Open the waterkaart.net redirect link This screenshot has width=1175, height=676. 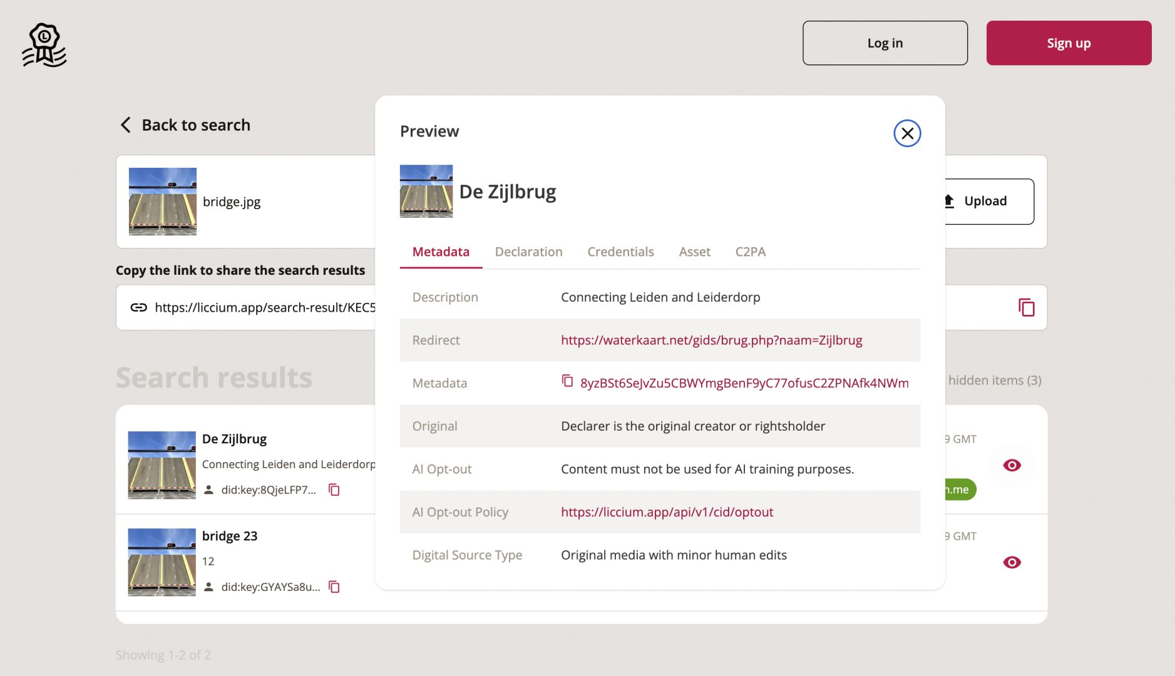(711, 340)
